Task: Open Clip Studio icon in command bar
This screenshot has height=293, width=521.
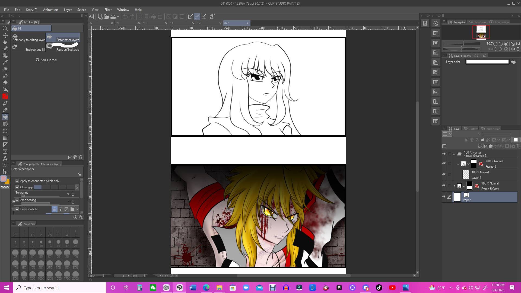Action: (91, 17)
